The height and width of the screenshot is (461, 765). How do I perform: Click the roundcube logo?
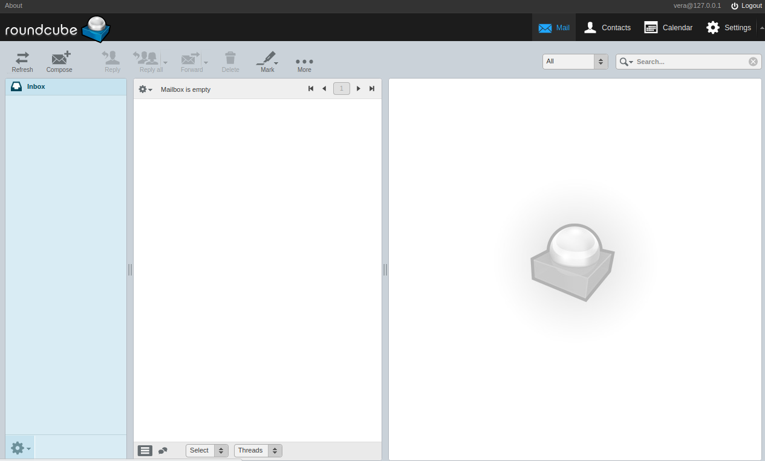[x=57, y=28]
